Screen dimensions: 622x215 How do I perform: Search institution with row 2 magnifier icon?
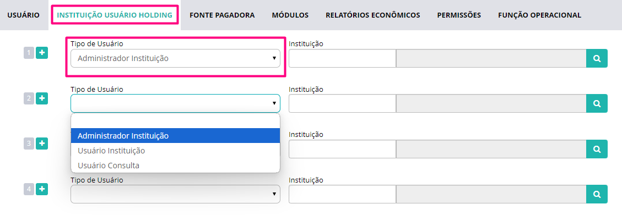coord(597,104)
